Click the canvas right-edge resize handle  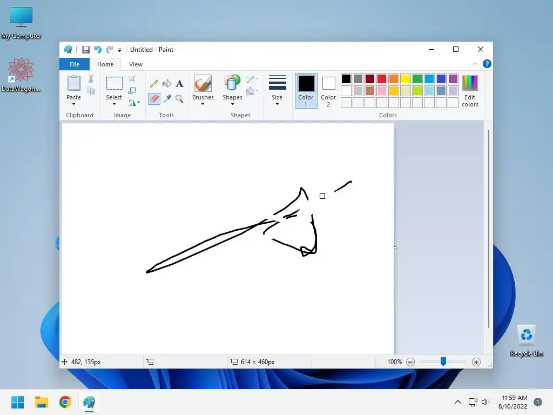point(395,247)
